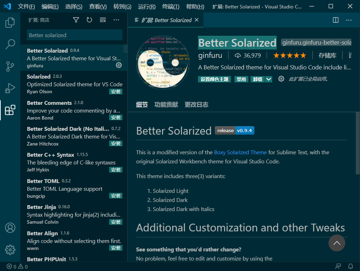This screenshot has height=271, width=360.
Task: Select the Extensions view icon
Action: (10, 110)
